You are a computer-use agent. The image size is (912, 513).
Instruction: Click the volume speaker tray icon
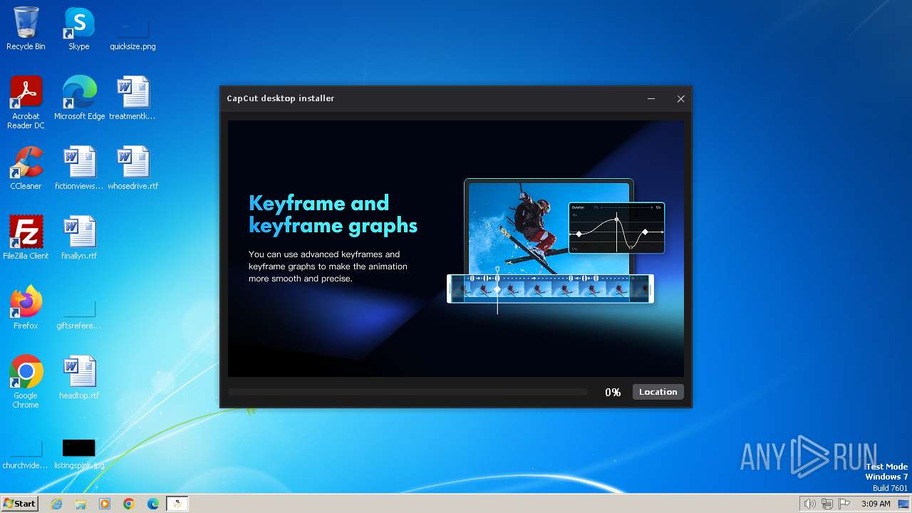click(x=809, y=504)
